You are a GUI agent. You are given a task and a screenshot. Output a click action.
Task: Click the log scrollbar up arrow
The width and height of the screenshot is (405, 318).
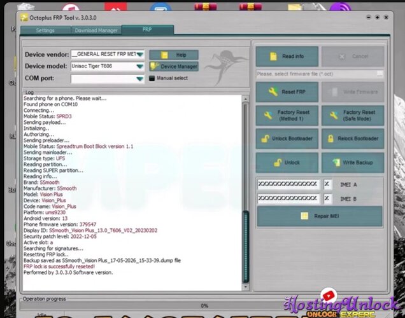246,99
